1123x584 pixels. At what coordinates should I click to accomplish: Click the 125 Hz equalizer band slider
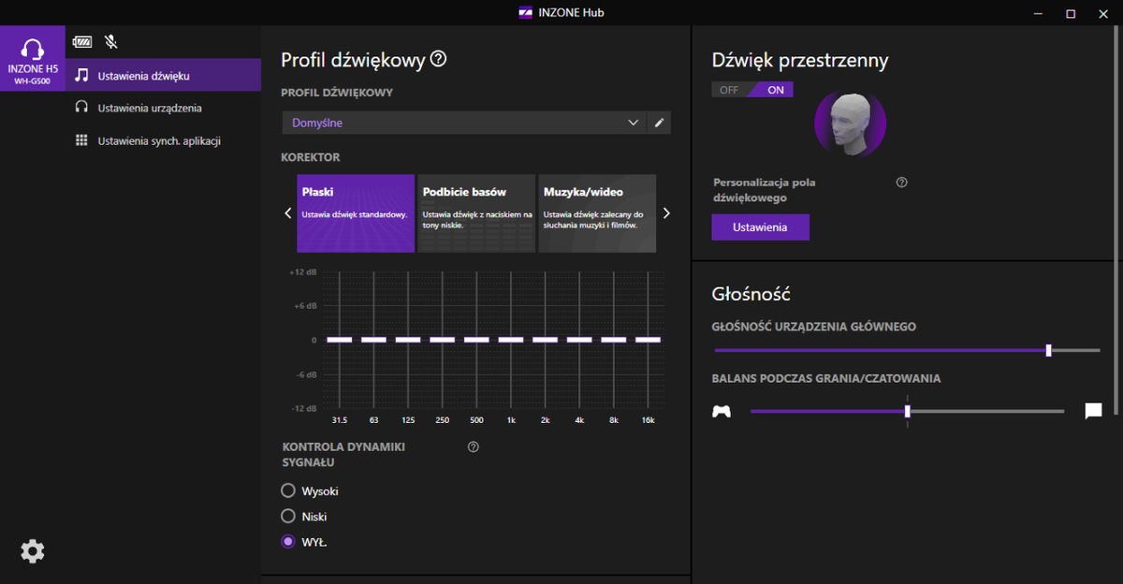click(x=408, y=340)
